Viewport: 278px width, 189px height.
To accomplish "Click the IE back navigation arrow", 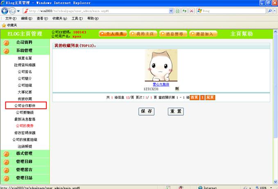I will click(x=5, y=11).
